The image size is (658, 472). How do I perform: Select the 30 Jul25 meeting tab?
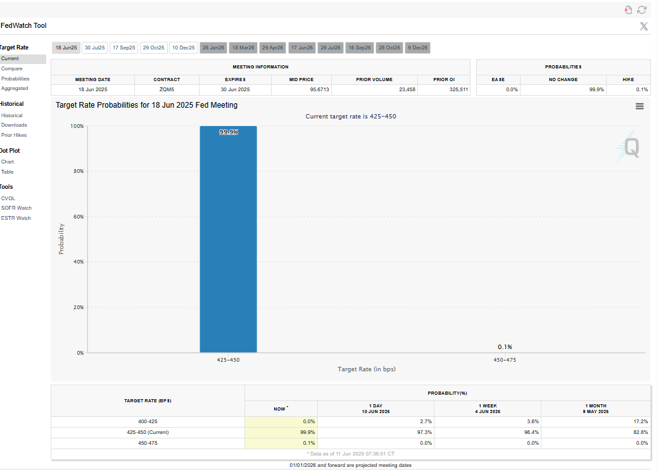tap(95, 48)
